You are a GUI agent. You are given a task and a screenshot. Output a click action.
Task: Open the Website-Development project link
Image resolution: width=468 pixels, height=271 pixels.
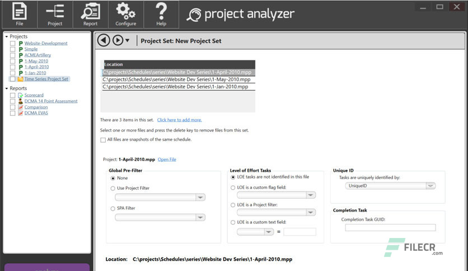pos(46,43)
